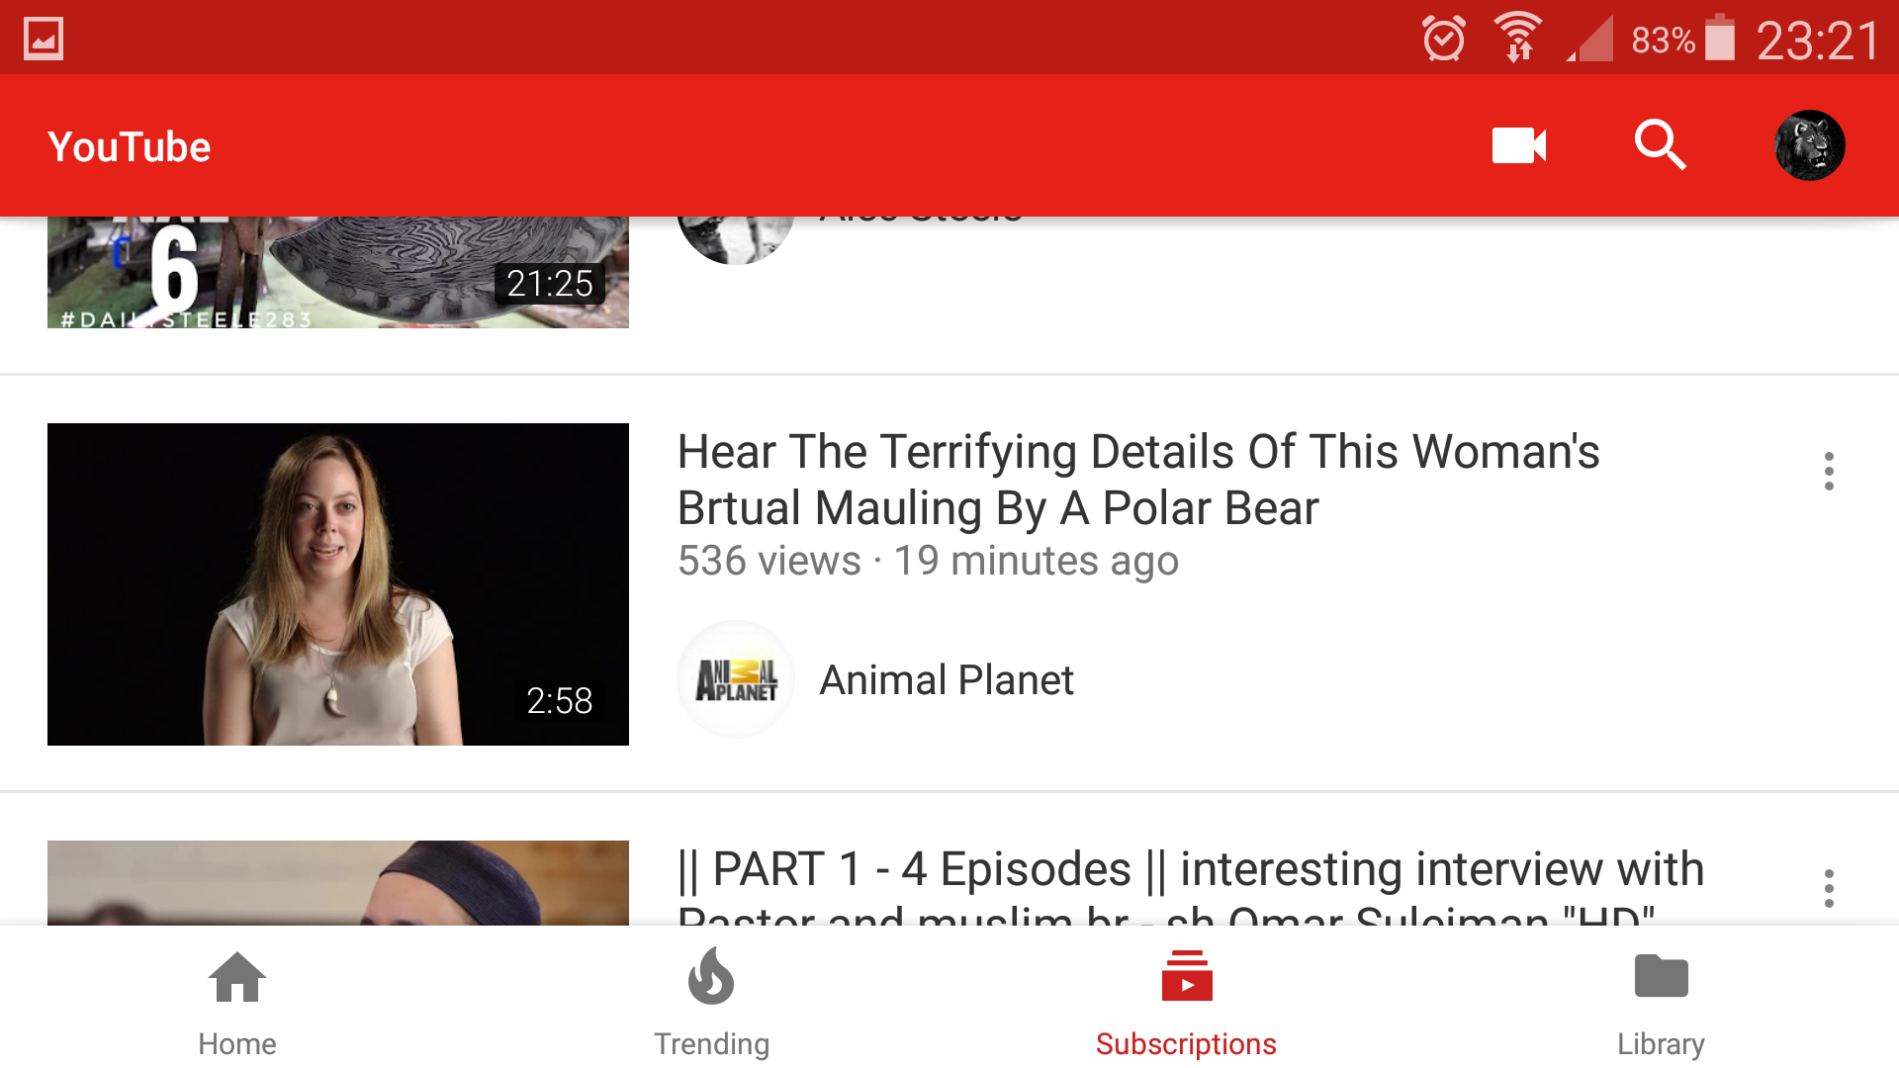Tap the image notification icon in status bar

[44, 39]
